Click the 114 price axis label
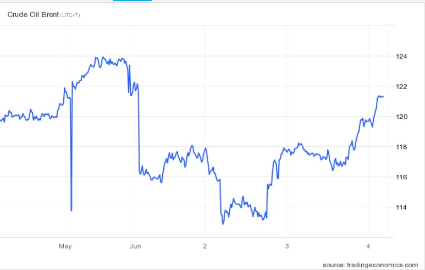This screenshot has height=270, width=425. pos(401,208)
